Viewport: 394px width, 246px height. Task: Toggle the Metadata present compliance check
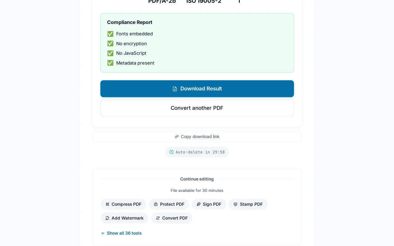click(x=110, y=63)
